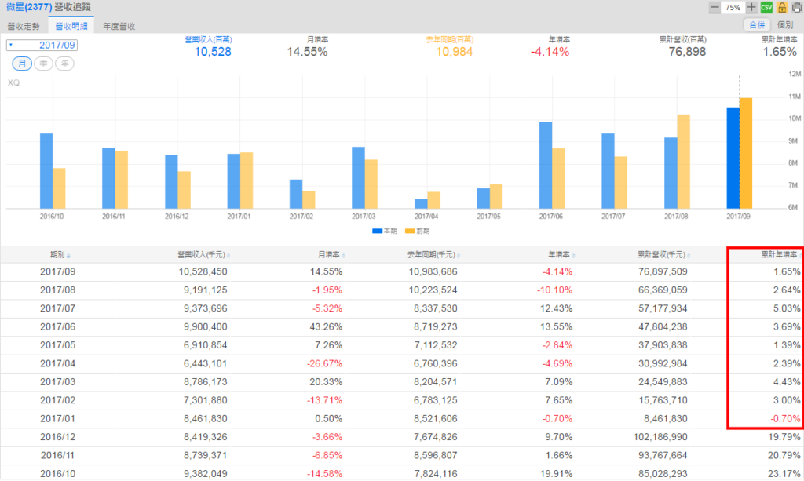Sort by 累計營收(千元) using its sort arrow

point(689,256)
